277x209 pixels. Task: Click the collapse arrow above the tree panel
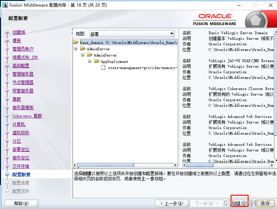pyautogui.click(x=72, y=29)
